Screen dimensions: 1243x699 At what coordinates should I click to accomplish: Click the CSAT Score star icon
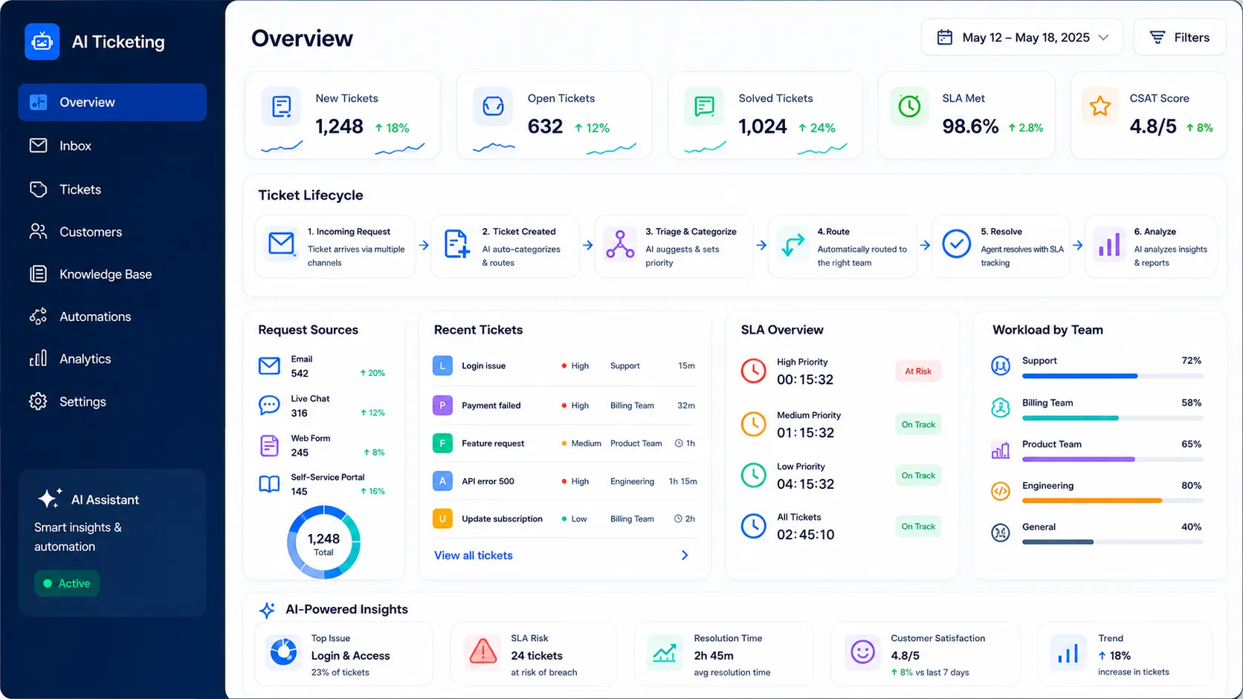point(1100,107)
